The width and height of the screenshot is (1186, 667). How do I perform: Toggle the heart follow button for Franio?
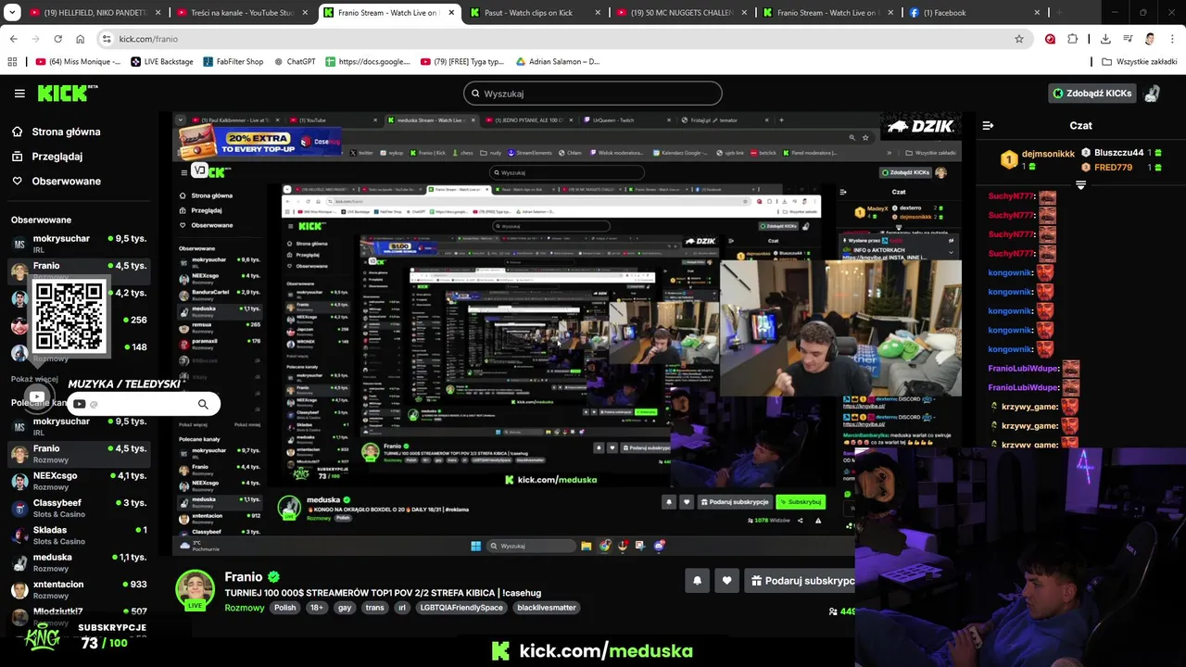coord(726,581)
